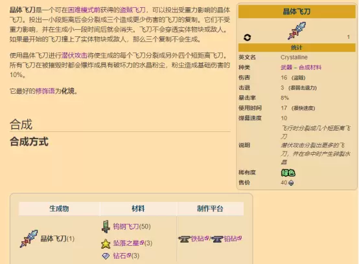Follow the 潜伏攻击 link
The width and height of the screenshot is (359, 264).
coord(75,56)
